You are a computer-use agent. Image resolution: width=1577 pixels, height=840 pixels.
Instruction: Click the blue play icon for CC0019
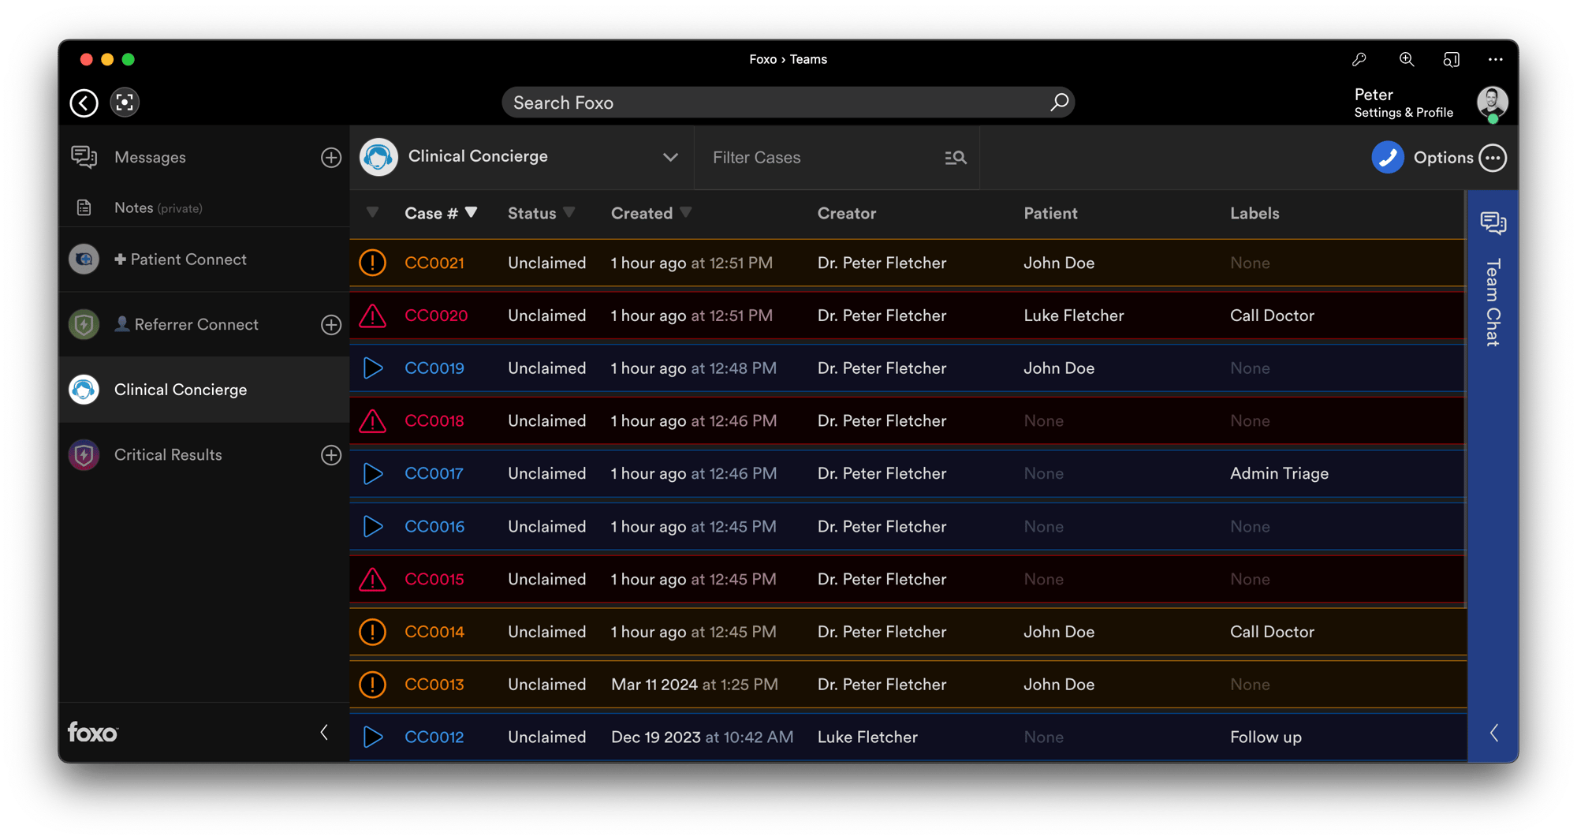pyautogui.click(x=373, y=368)
